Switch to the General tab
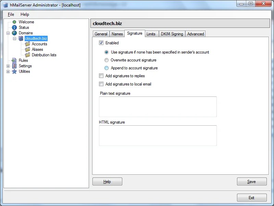This screenshot has height=206, width=274. (x=101, y=34)
